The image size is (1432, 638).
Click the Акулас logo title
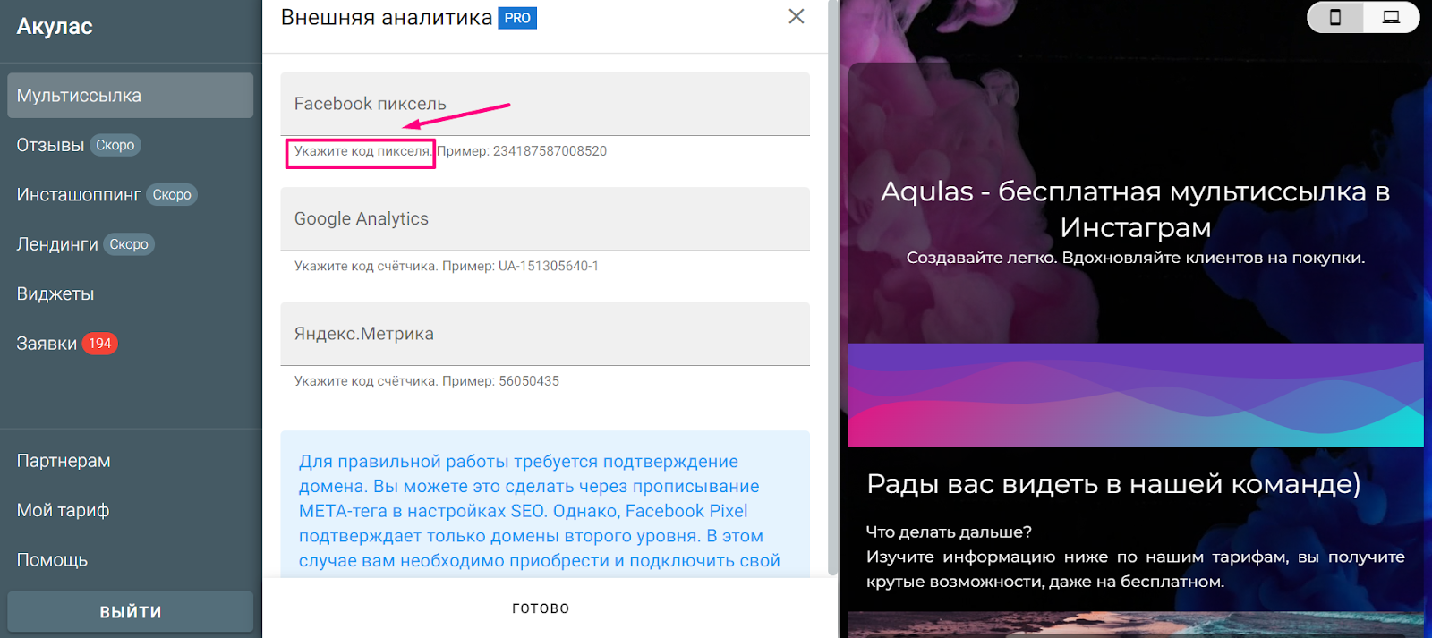click(x=55, y=27)
